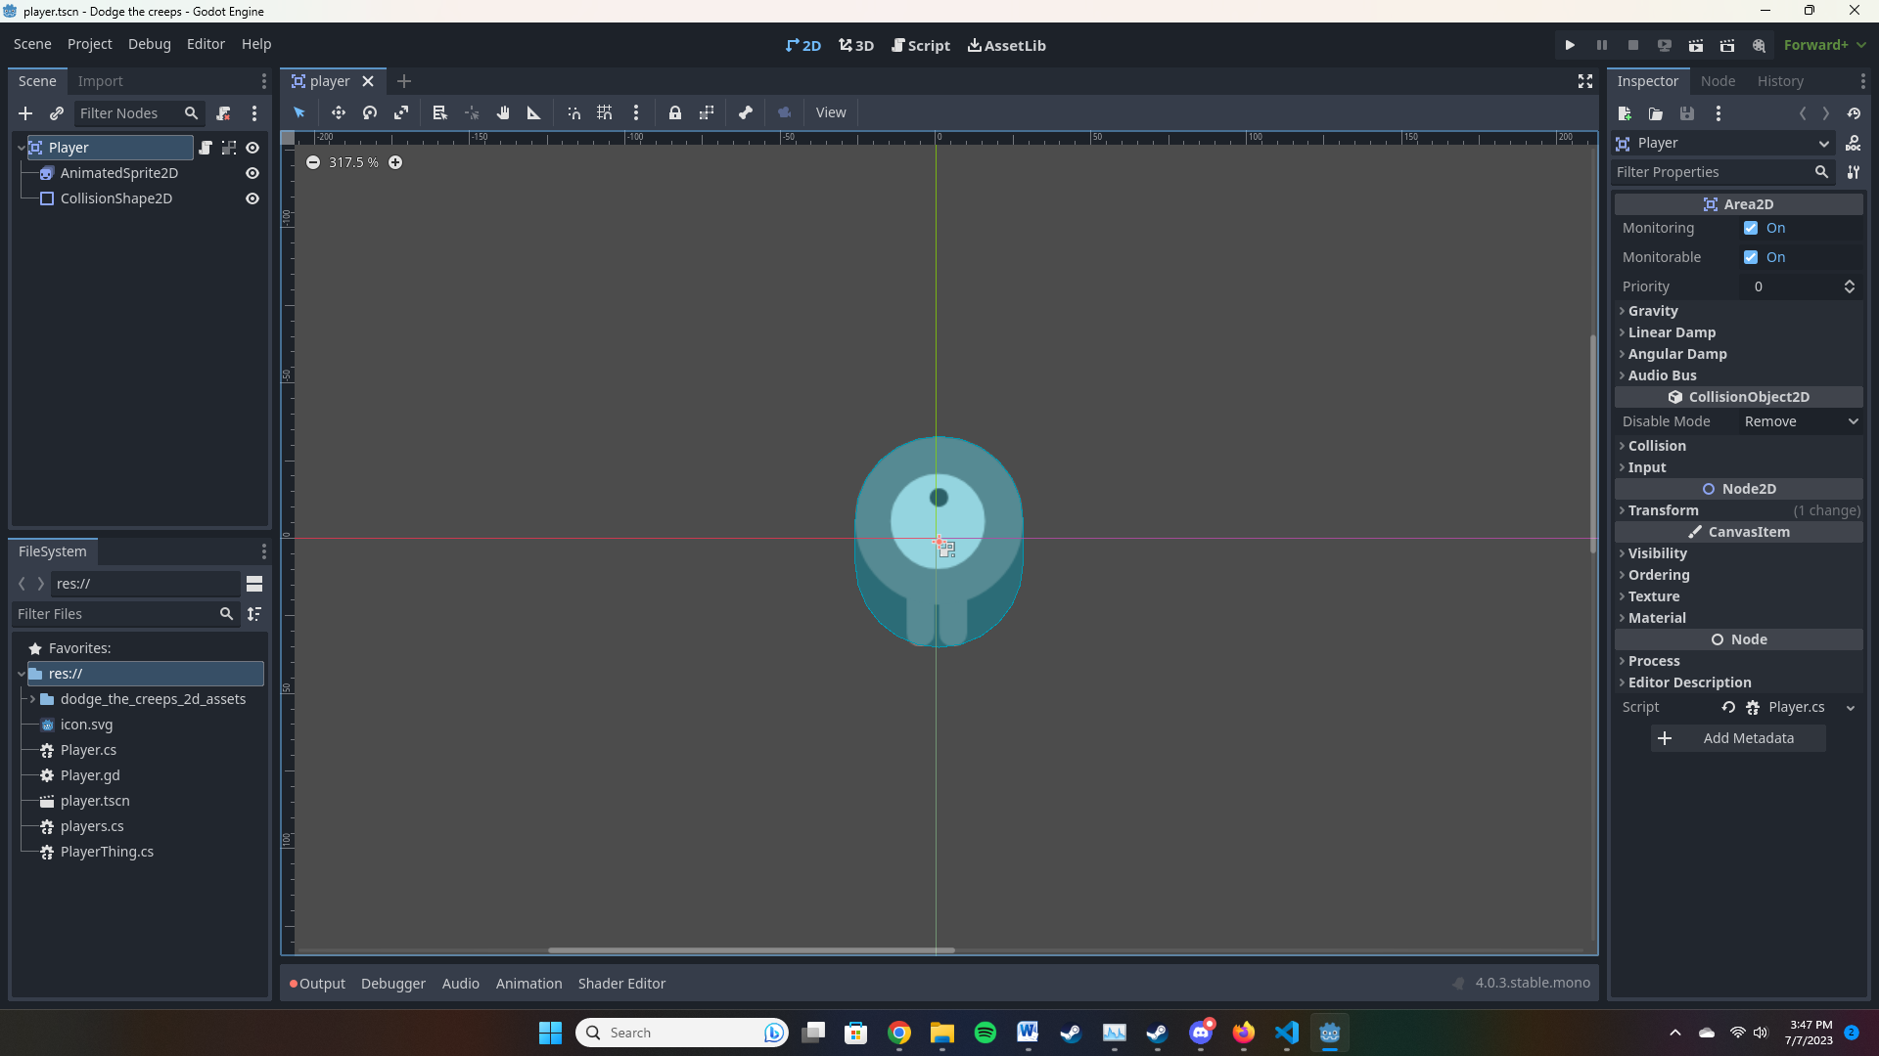Screen dimensions: 1879x1056
Task: Toggle AnimatedSprite2D visibility
Action: click(x=252, y=173)
